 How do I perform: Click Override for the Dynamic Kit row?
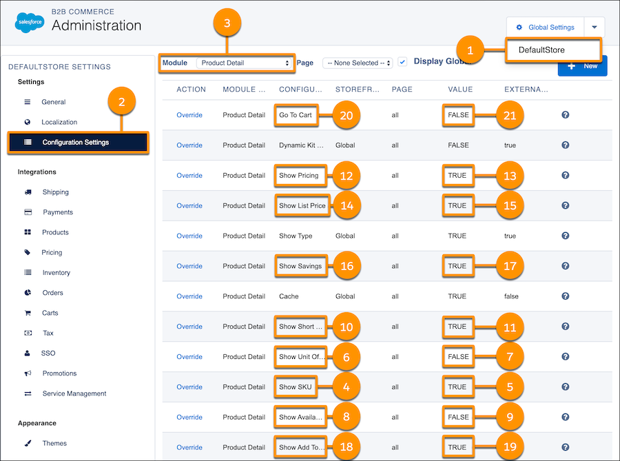pyautogui.click(x=189, y=145)
